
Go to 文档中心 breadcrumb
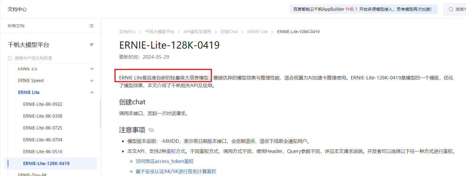click(x=127, y=32)
